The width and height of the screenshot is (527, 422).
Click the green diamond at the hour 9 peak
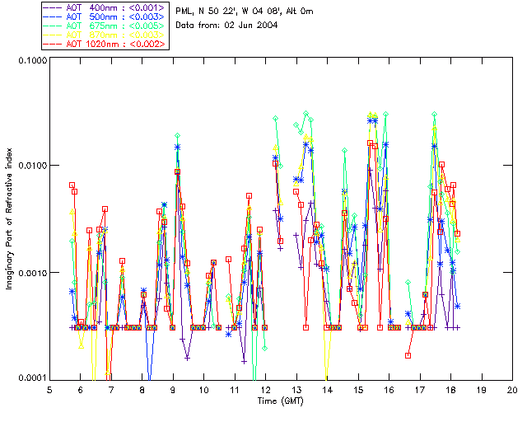(x=177, y=136)
